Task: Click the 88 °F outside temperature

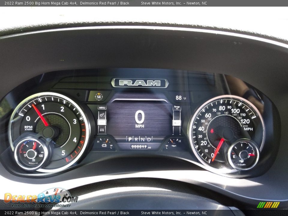Action: coord(181,98)
